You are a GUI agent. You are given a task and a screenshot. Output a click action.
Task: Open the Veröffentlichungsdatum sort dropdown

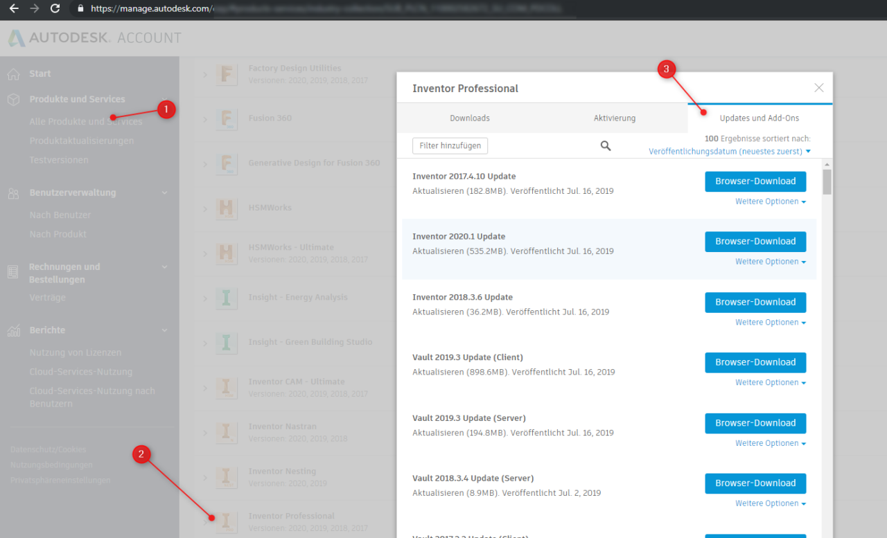tap(730, 152)
